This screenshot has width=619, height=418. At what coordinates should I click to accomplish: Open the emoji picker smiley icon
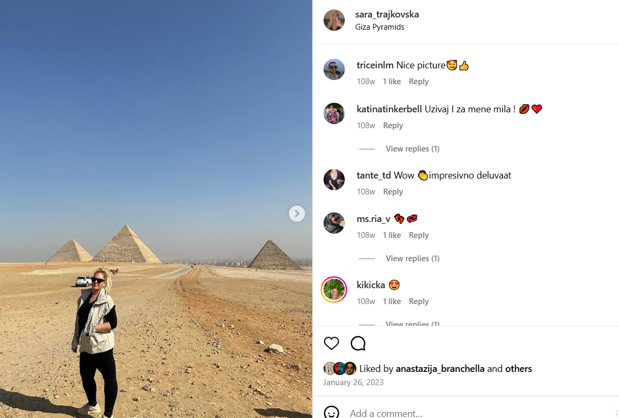(x=331, y=413)
